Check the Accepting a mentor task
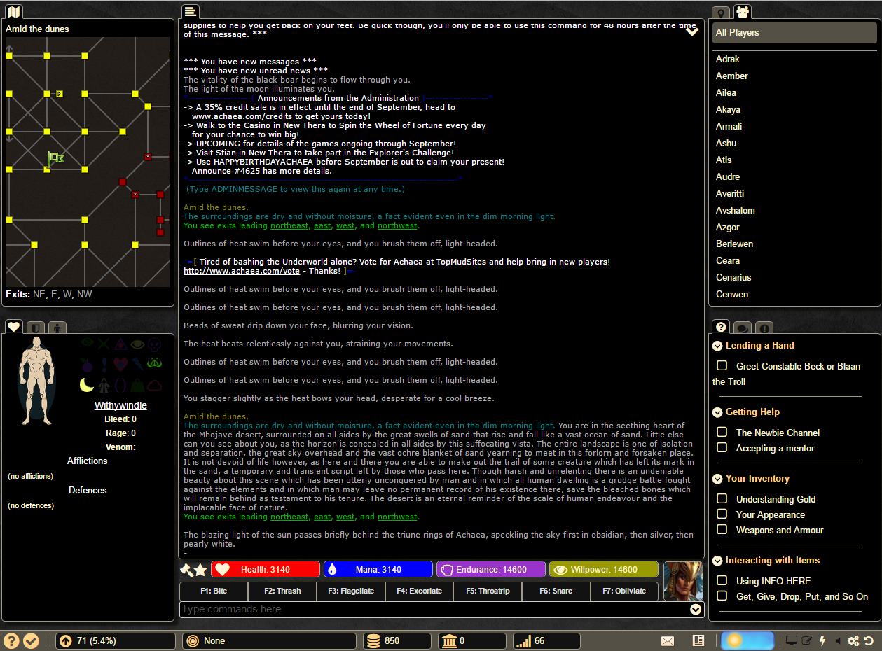 click(722, 447)
